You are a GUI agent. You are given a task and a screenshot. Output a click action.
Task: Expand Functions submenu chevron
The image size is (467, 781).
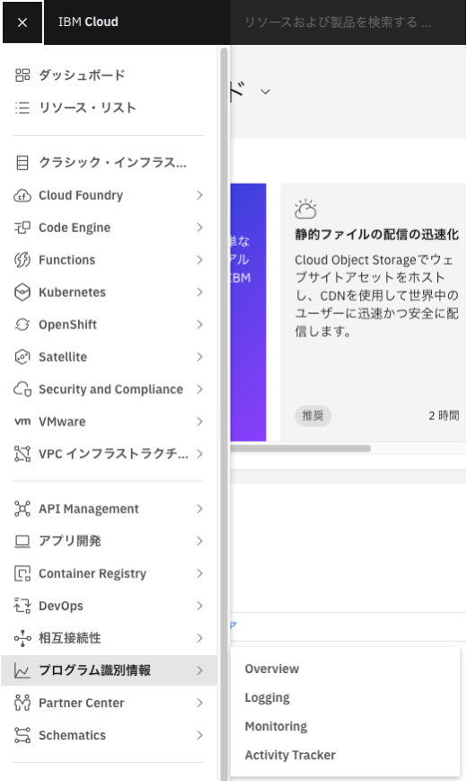[199, 260]
